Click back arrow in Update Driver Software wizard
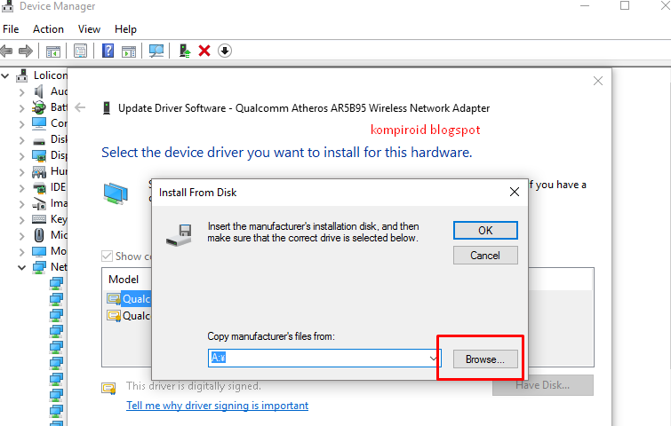This screenshot has height=426, width=671. pos(80,107)
